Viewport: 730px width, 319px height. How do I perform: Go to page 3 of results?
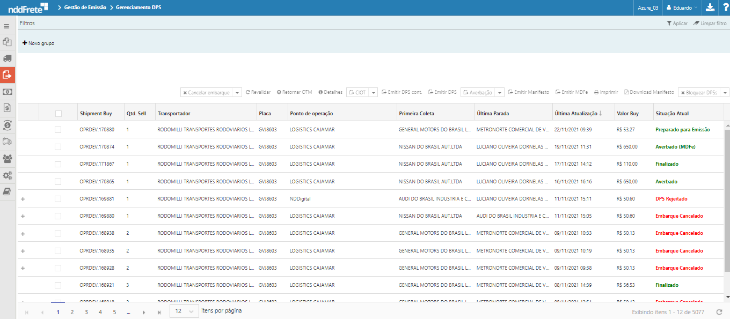click(x=86, y=311)
